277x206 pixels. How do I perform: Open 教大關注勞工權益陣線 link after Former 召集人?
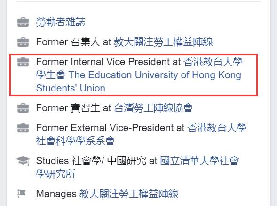coord(163,42)
